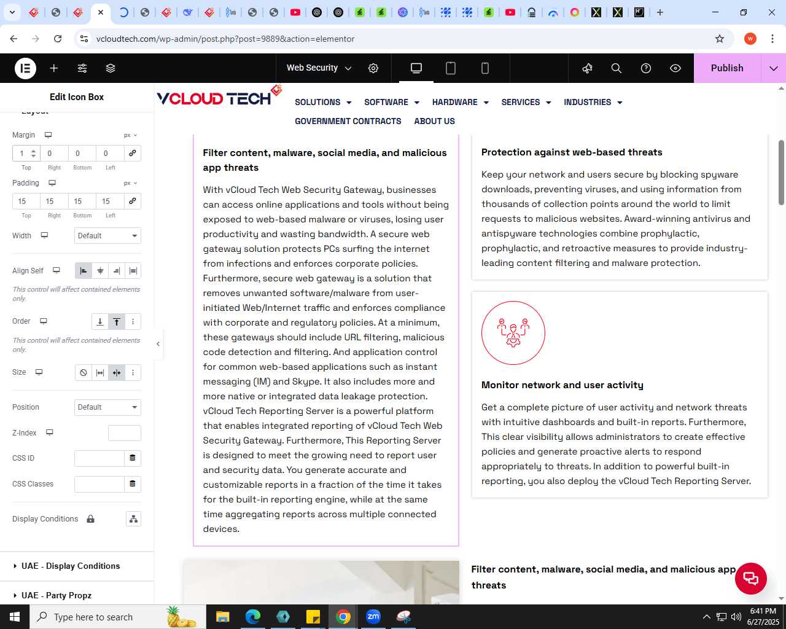The image size is (786, 629).
Task: Open Chrome three-dots menu
Action: [772, 39]
